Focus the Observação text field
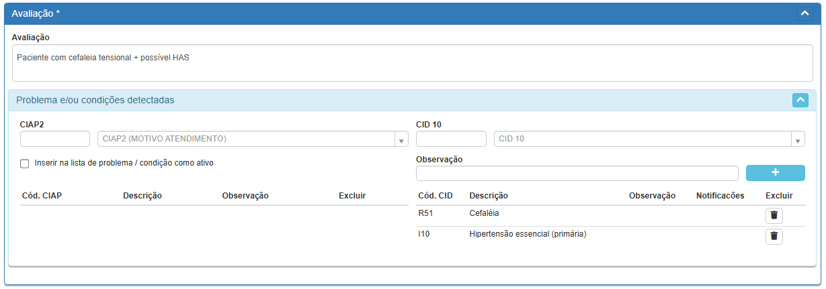This screenshot has width=826, height=289. [577, 173]
